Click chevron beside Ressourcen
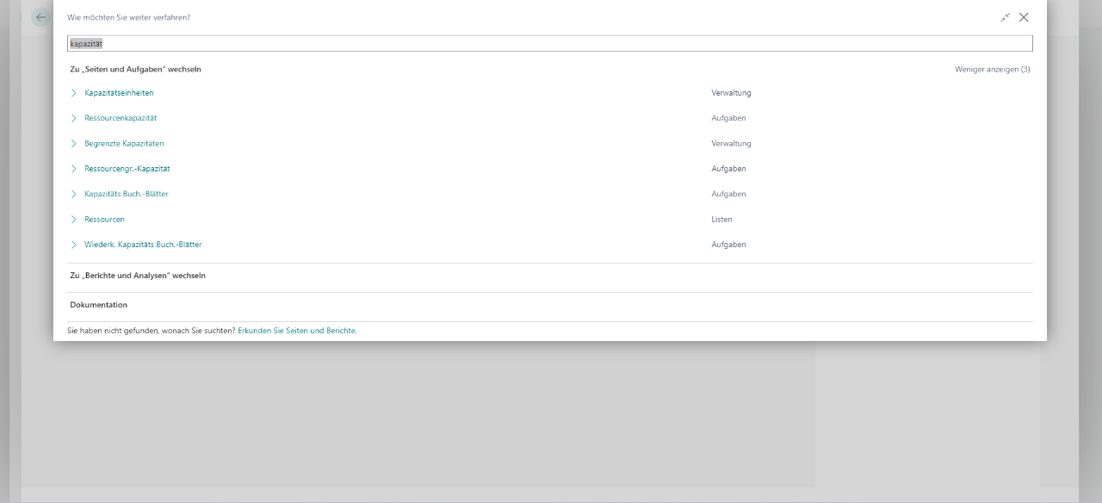The image size is (1102, 503). click(74, 220)
